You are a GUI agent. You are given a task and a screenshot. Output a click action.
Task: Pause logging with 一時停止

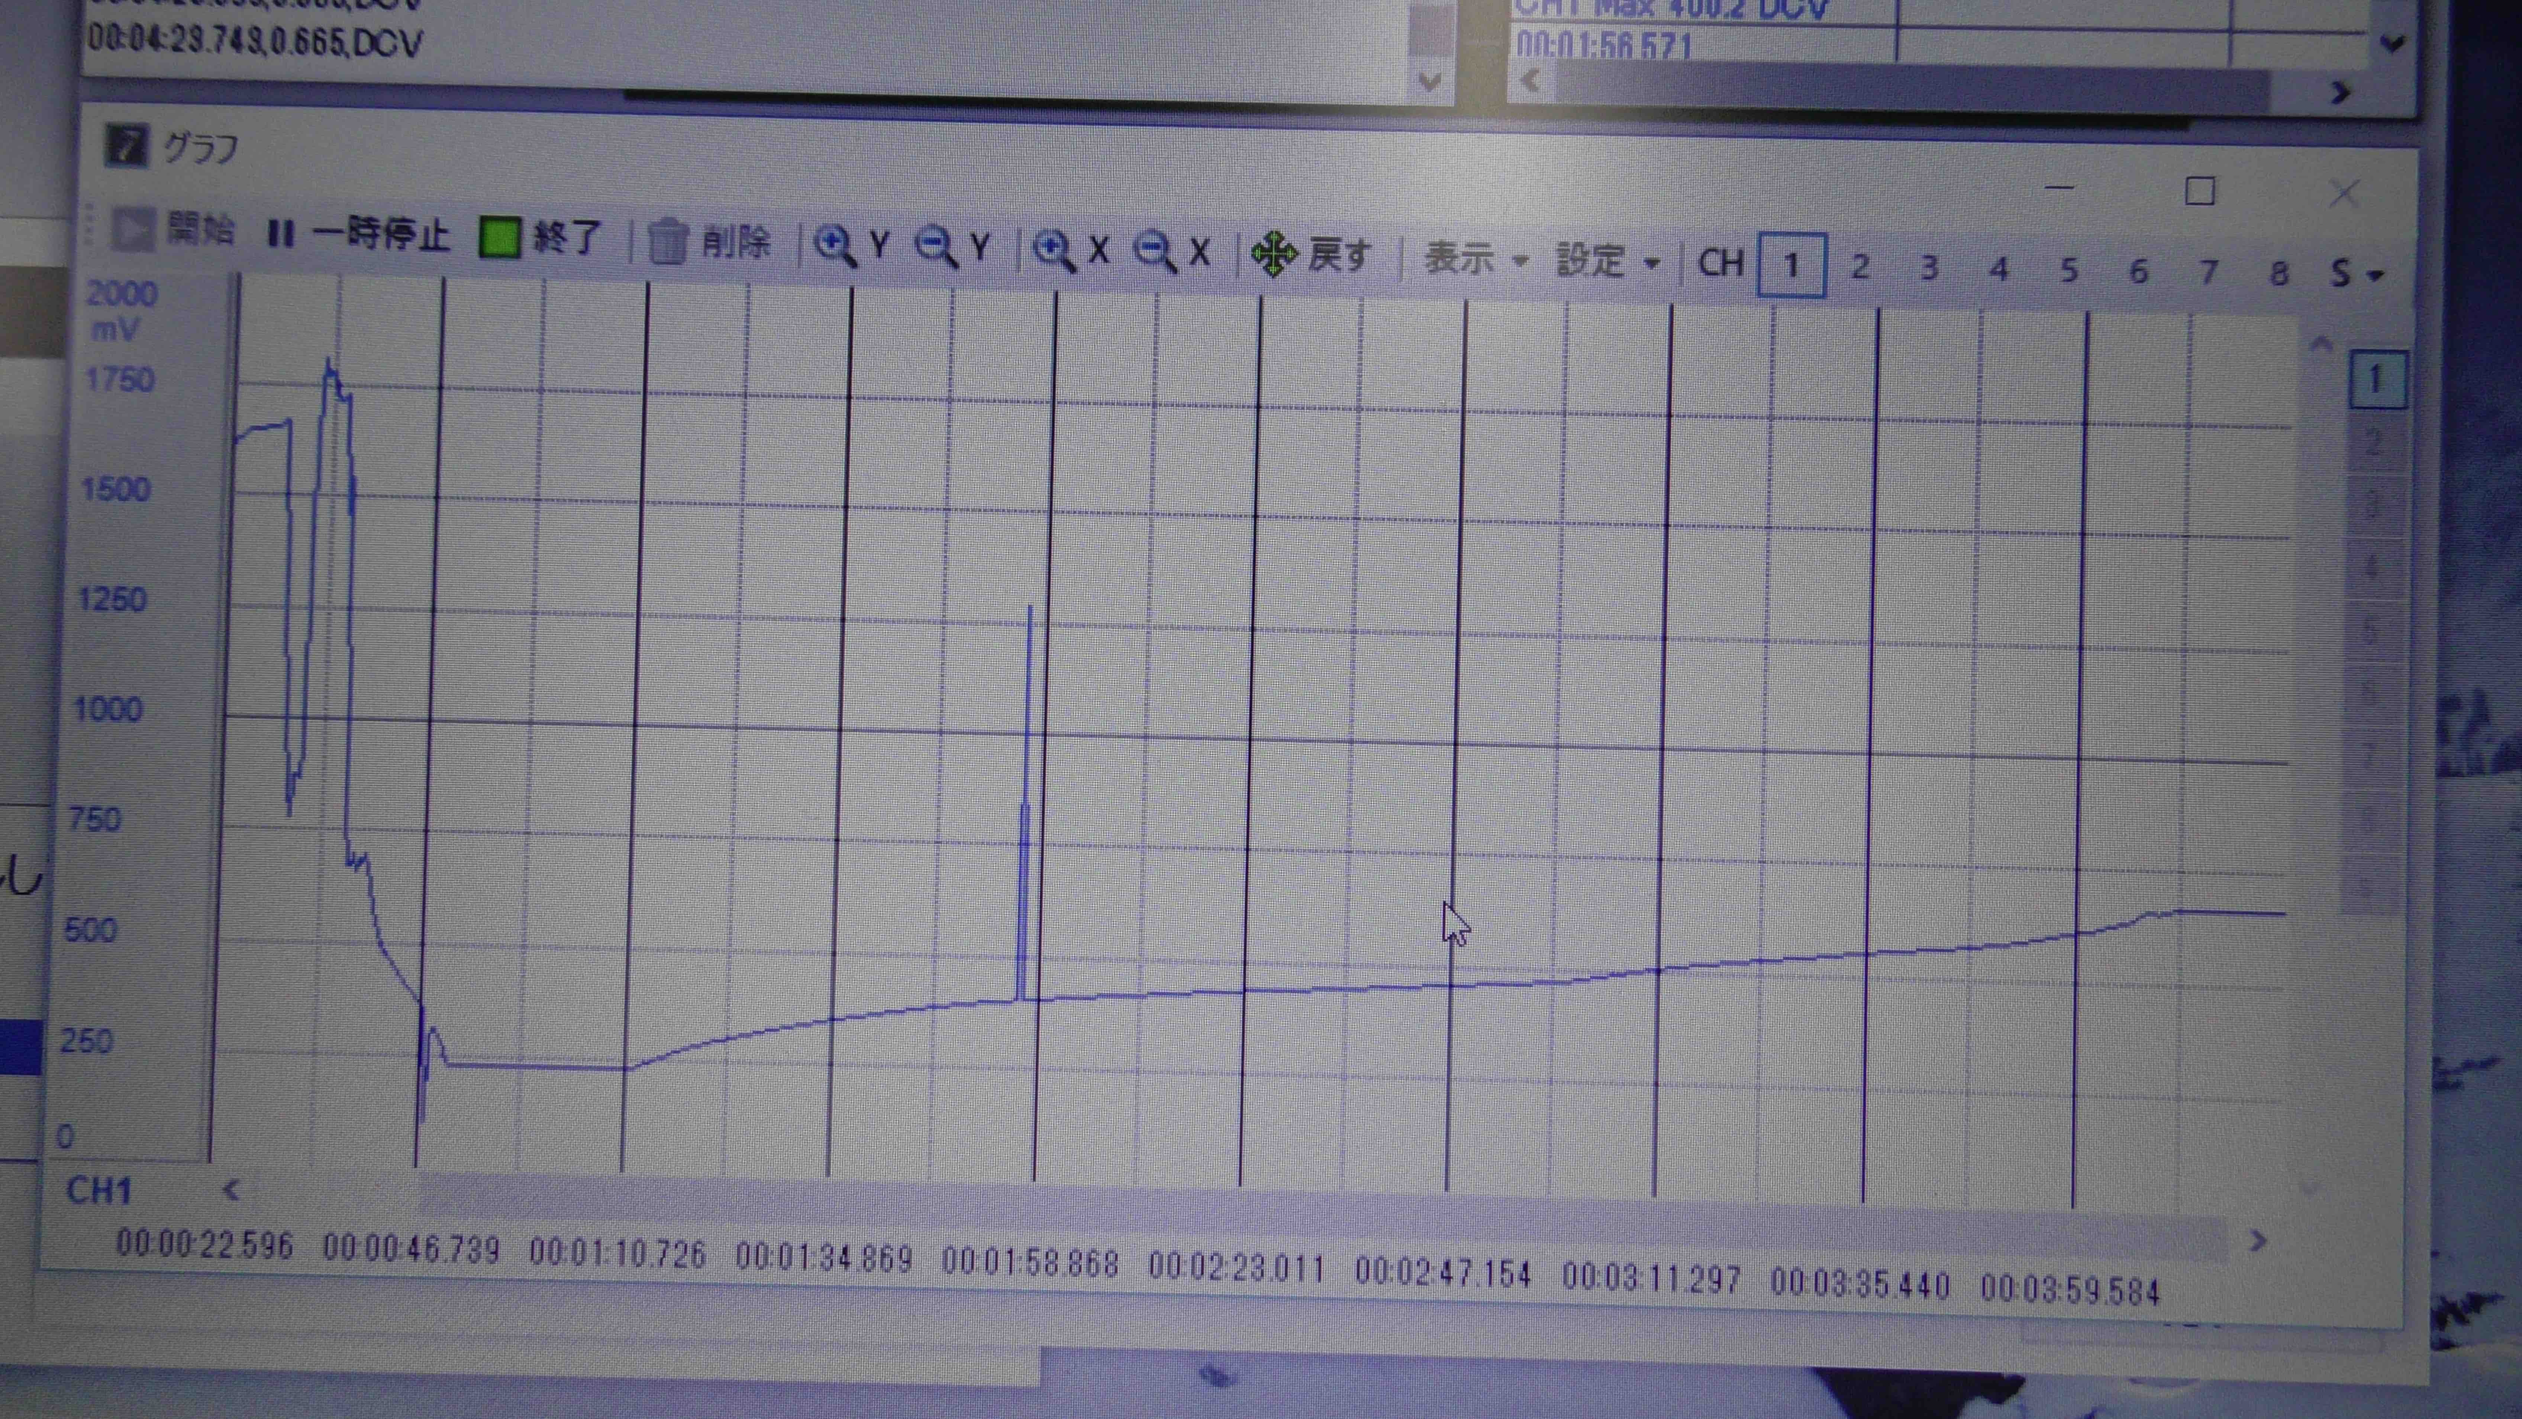click(x=358, y=235)
